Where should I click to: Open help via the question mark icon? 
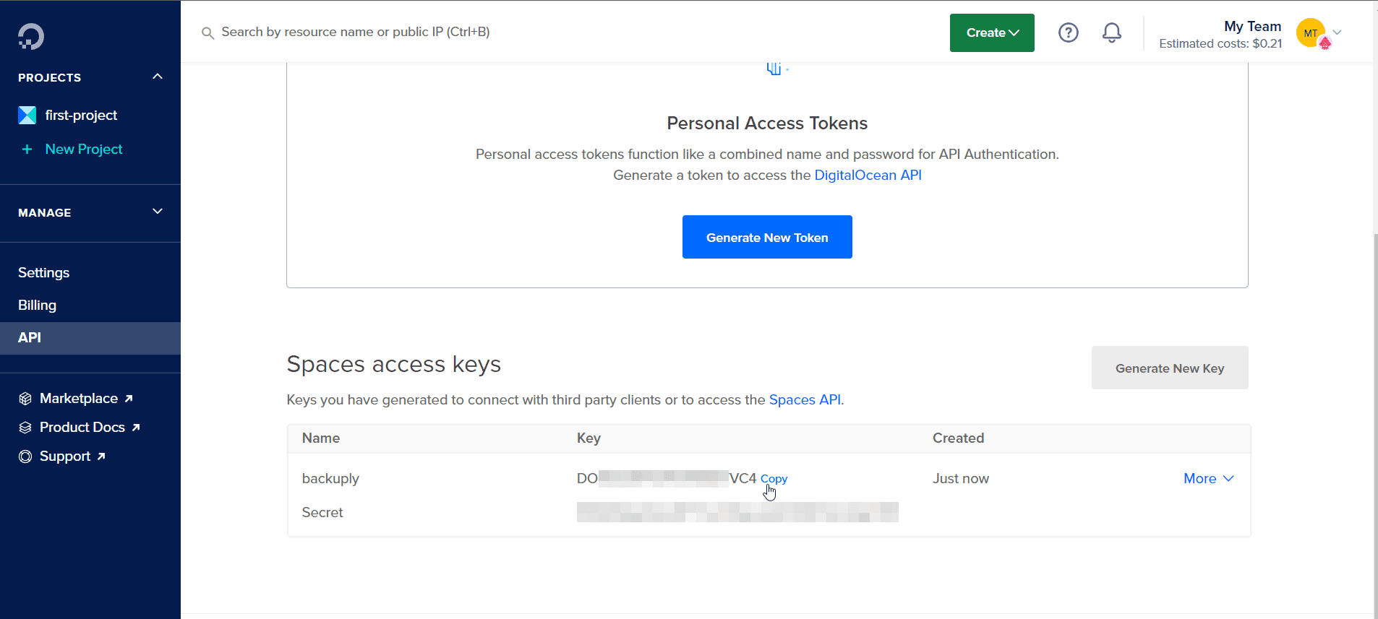1068,33
